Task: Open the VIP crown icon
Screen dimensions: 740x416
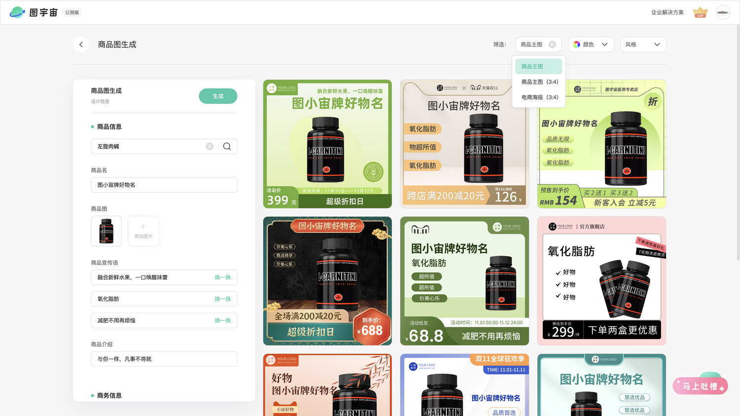Action: [700, 12]
